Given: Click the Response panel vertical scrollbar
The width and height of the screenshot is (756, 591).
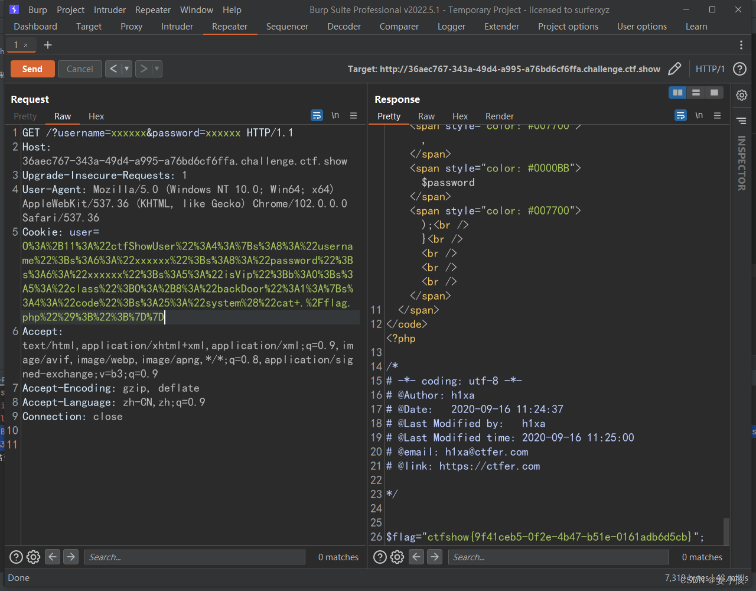Looking at the screenshot, I should click(x=726, y=532).
